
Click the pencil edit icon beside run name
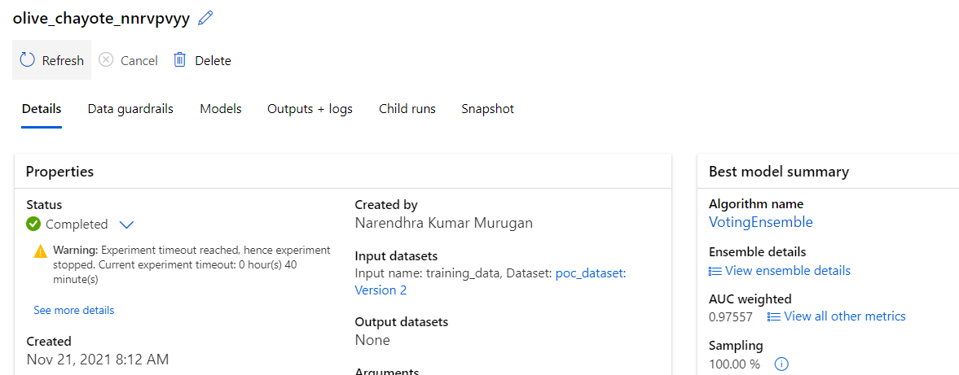(206, 18)
